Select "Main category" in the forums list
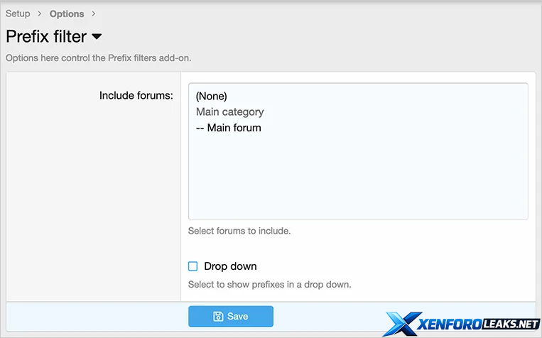Image resolution: width=542 pixels, height=338 pixels. (x=229, y=111)
